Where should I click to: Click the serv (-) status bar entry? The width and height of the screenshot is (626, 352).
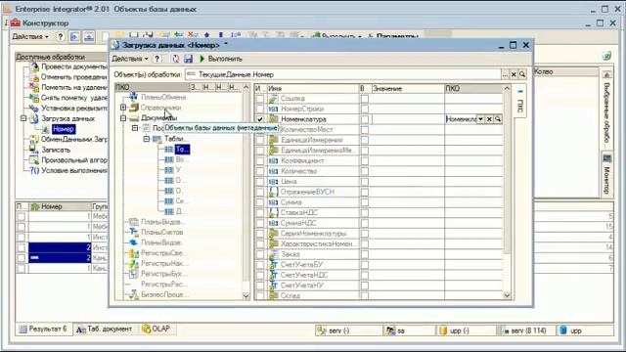[348, 330]
